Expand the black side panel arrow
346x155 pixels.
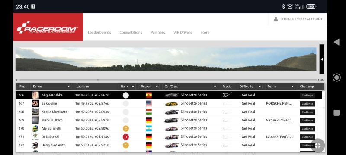[322, 59]
